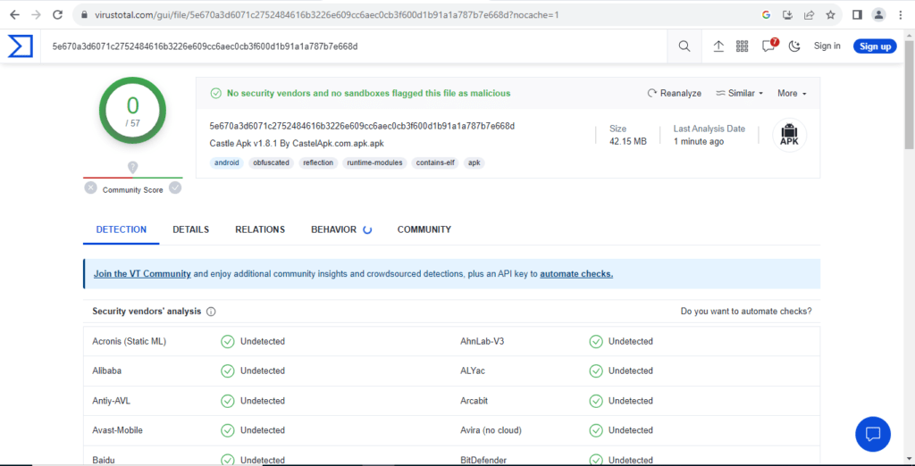
Task: Click the search magnifier icon
Action: [x=684, y=46]
